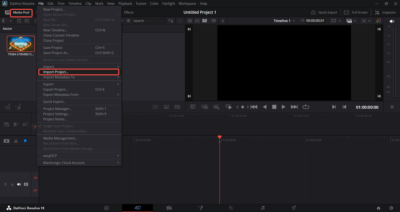This screenshot has width=400, height=212.
Task: Click the duration timecode field 00:00:00:01
Action: (x=315, y=21)
